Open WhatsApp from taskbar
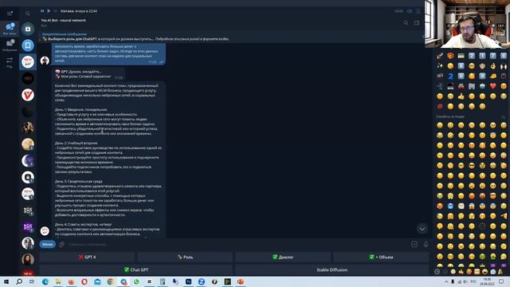510x287 pixels. tap(136, 281)
